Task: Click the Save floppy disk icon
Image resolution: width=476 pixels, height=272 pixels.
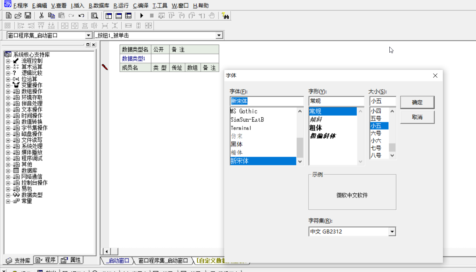Action: click(x=28, y=16)
